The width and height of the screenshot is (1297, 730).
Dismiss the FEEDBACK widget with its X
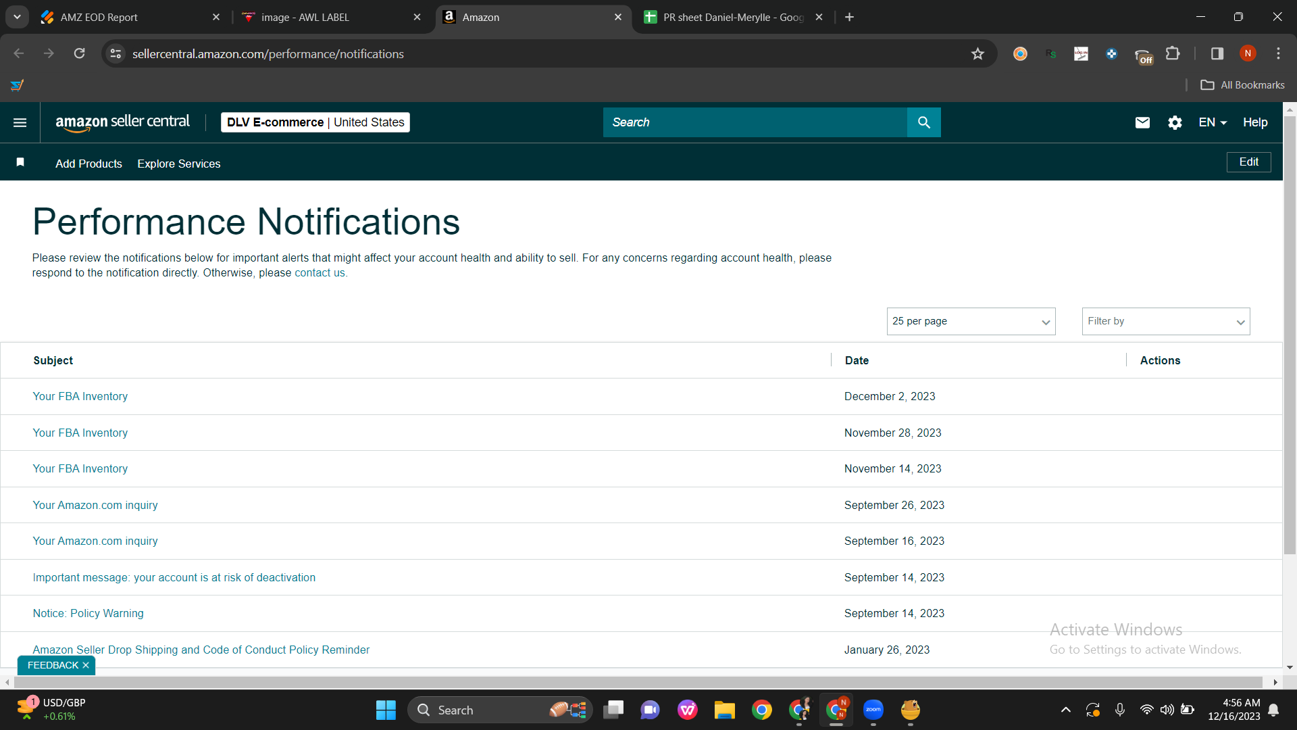[86, 665]
